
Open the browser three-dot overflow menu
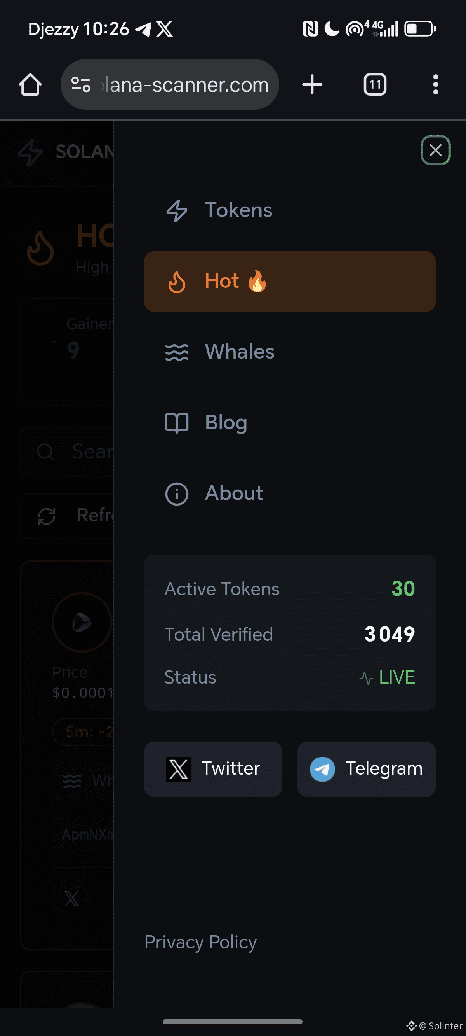(x=435, y=85)
